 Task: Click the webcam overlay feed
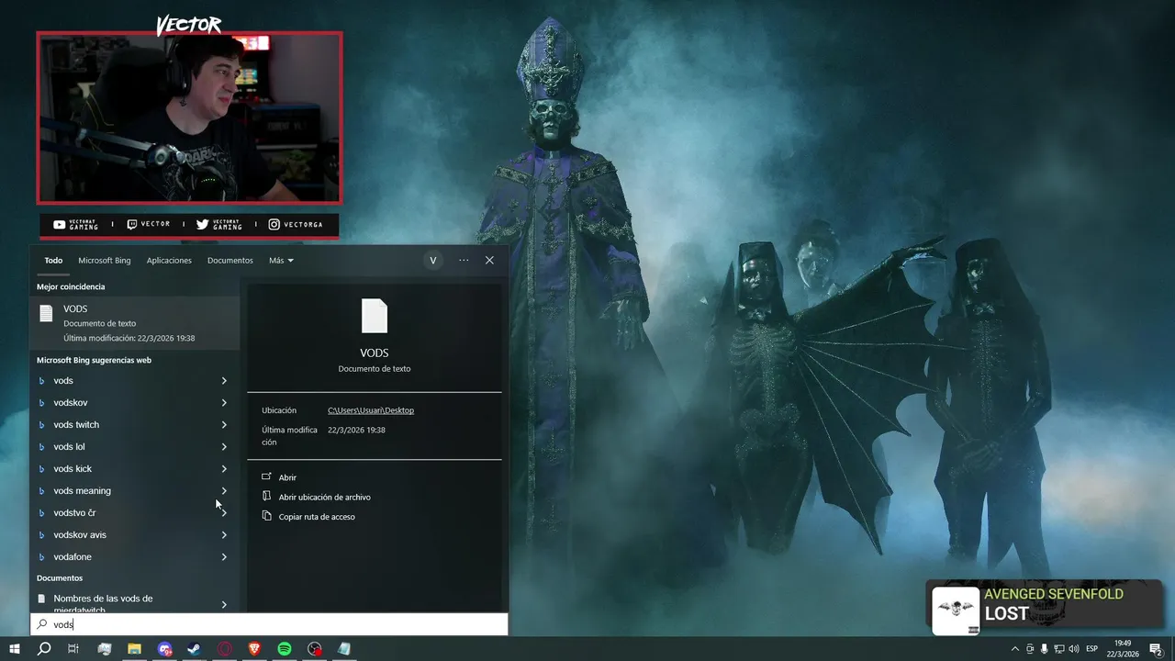pos(189,118)
